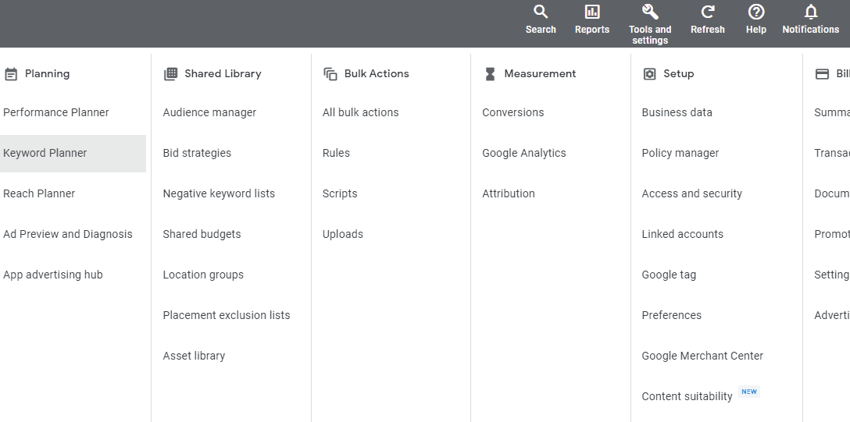
Task: Go to App advertising hub
Action: coord(52,275)
